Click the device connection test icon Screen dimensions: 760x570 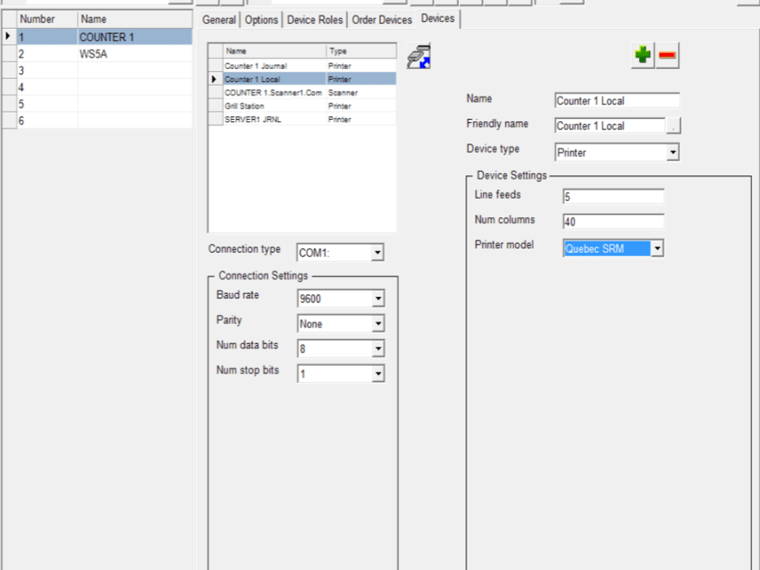(417, 55)
